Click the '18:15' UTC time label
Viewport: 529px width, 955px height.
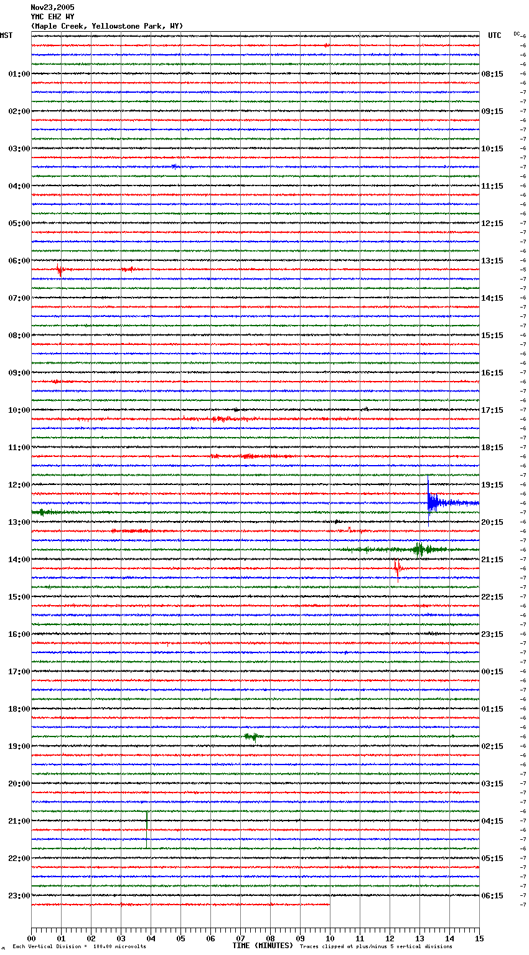(492, 448)
